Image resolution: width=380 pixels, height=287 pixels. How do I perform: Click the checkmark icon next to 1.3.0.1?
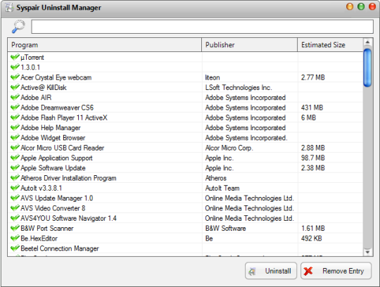(x=15, y=67)
